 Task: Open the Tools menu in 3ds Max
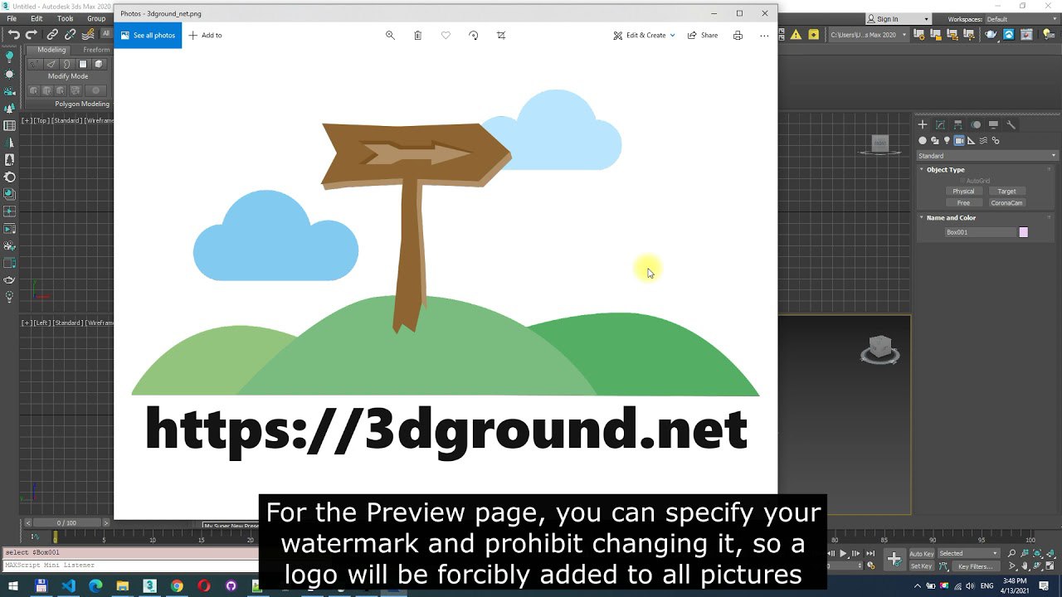click(65, 18)
